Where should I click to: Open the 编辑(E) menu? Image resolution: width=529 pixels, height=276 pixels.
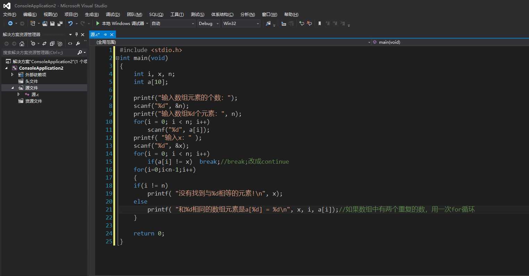click(x=30, y=14)
